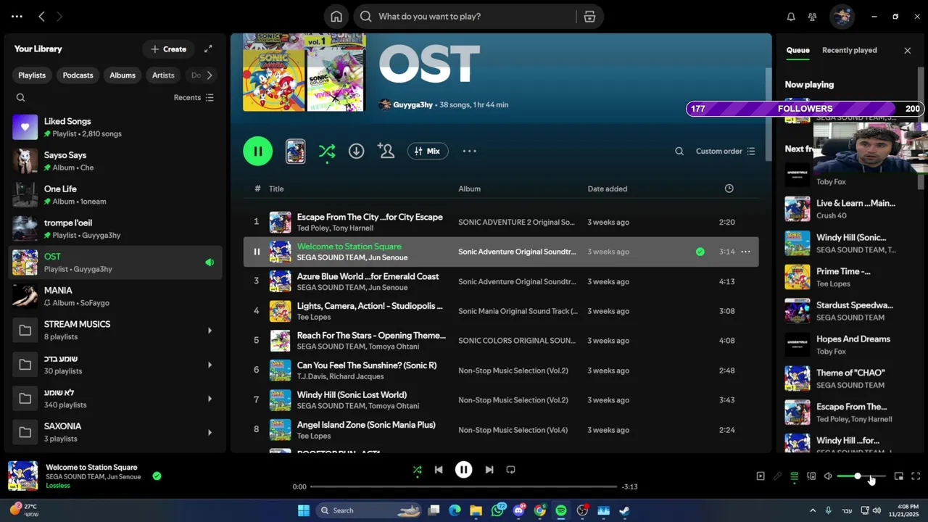Open user profile avatar menu
Screen dimensions: 928x522
(x=842, y=17)
